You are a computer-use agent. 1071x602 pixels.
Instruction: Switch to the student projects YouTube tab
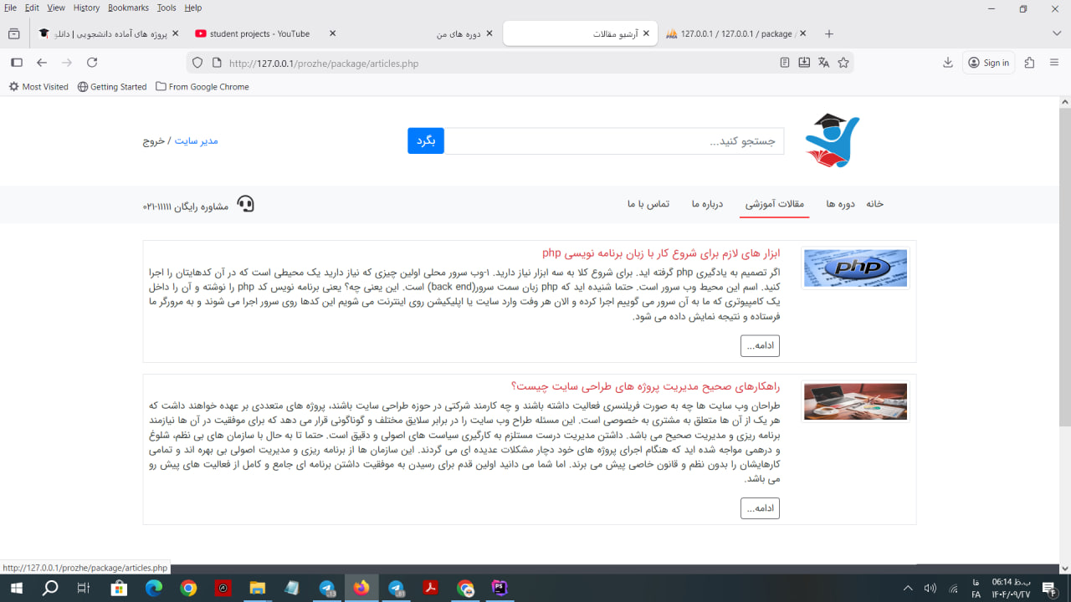pyautogui.click(x=259, y=34)
